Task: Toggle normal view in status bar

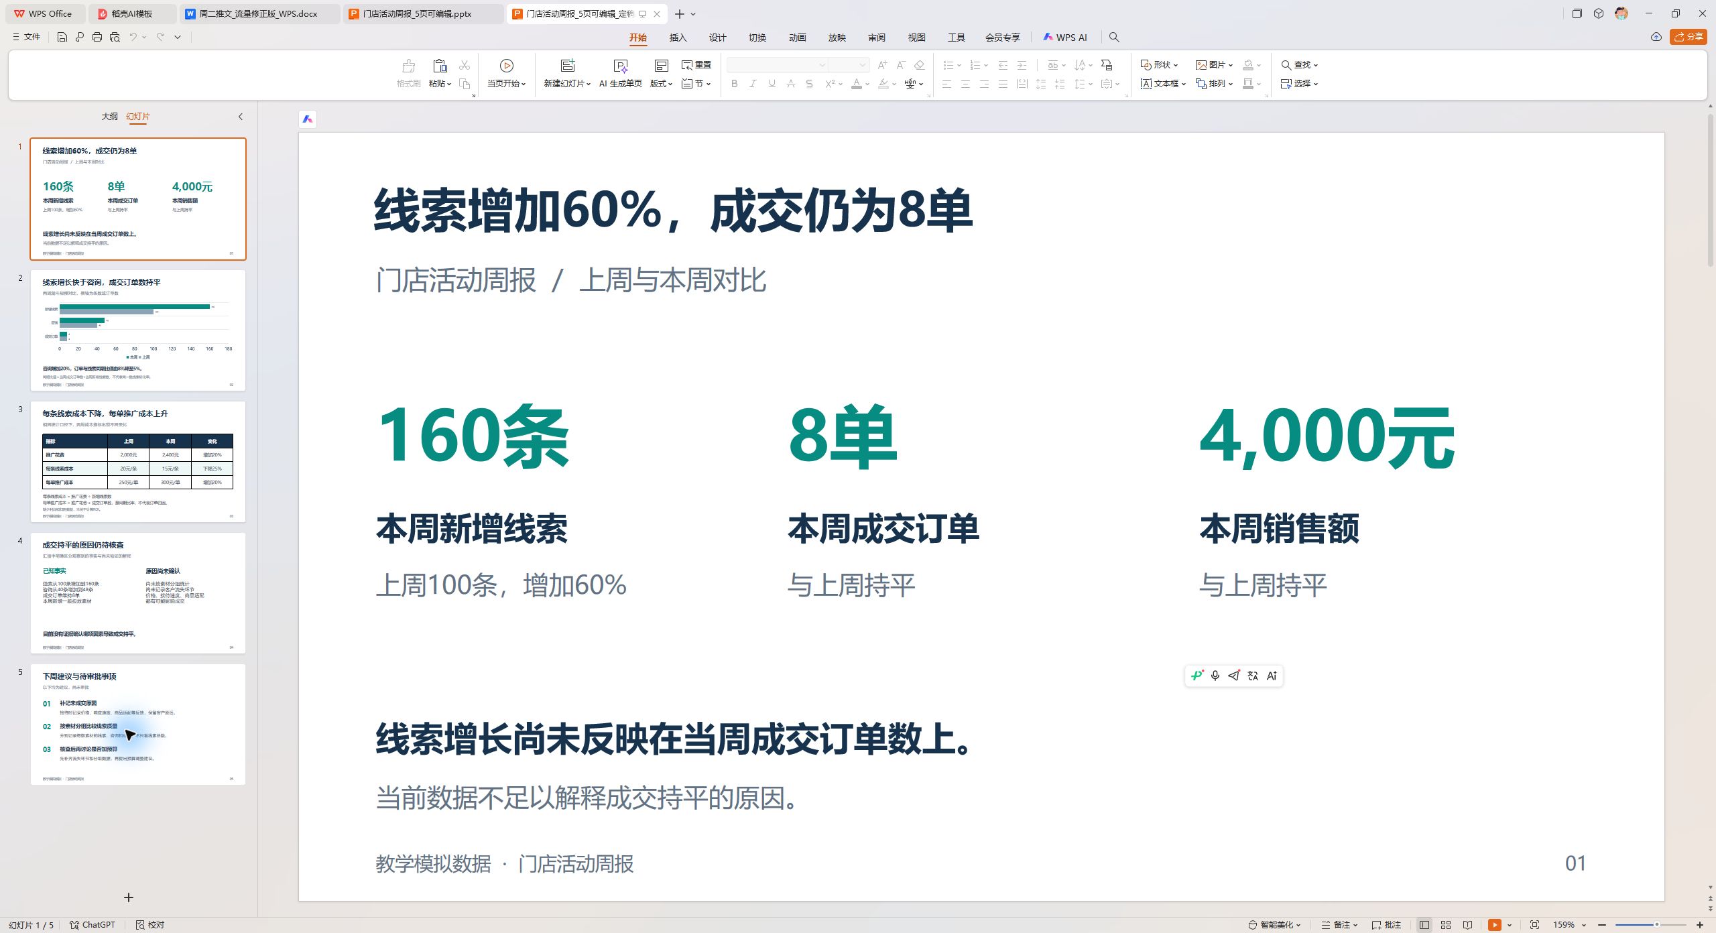Action: (x=1424, y=924)
